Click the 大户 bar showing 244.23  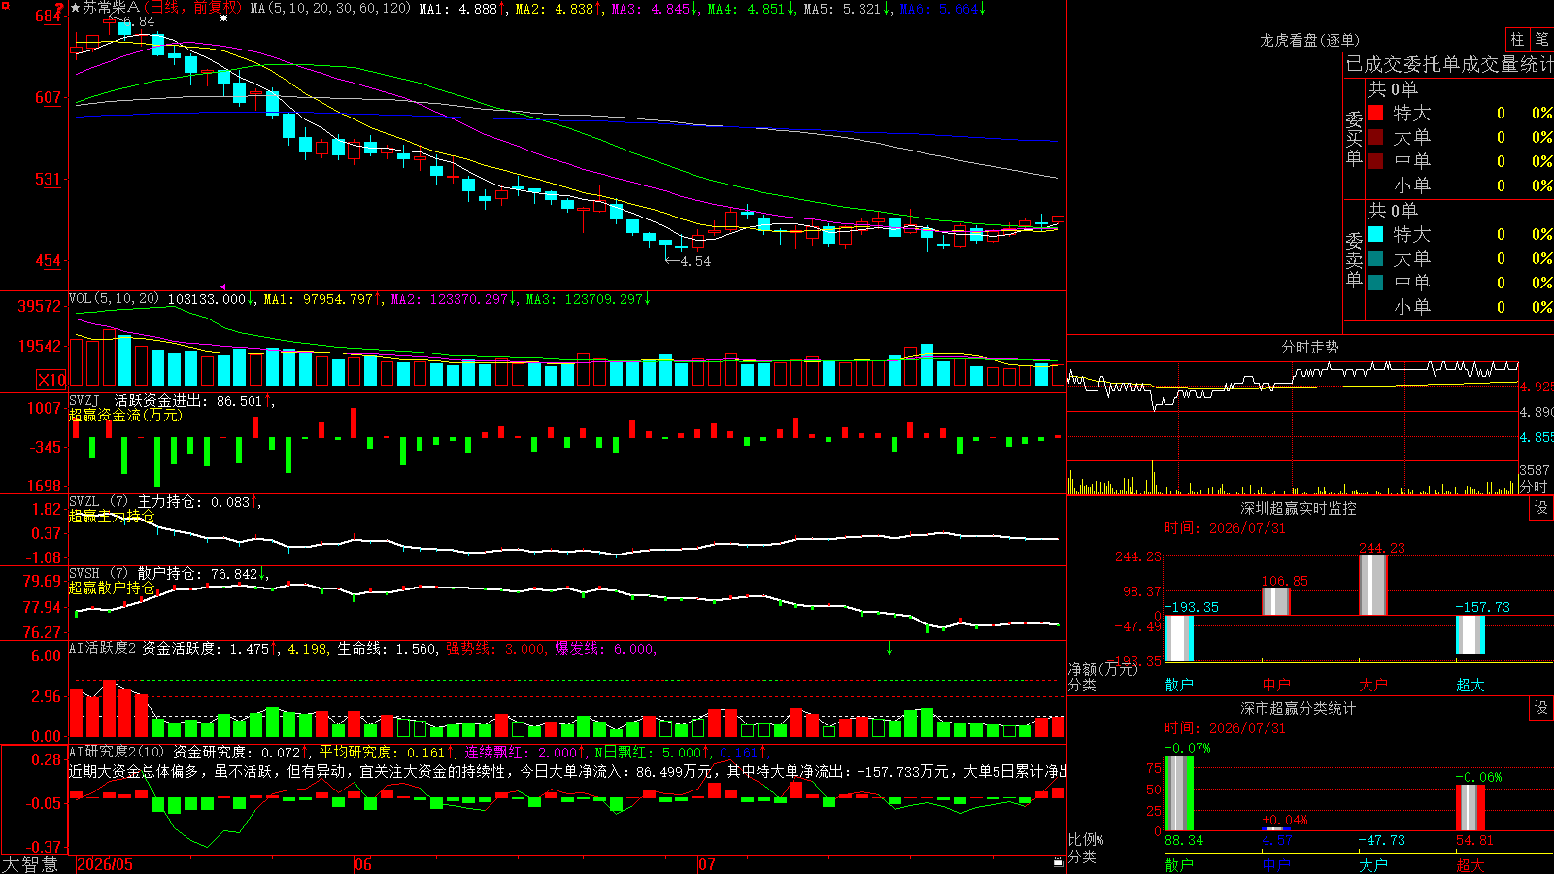coord(1373,586)
